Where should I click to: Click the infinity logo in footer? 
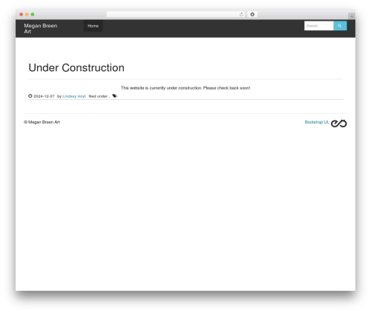point(339,124)
